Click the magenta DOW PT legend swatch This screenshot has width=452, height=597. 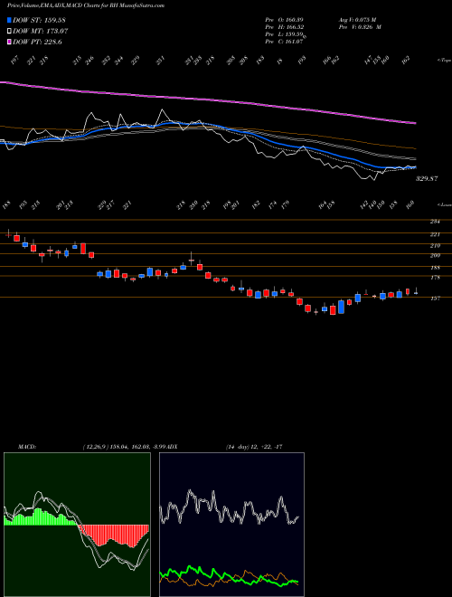pos(9,43)
